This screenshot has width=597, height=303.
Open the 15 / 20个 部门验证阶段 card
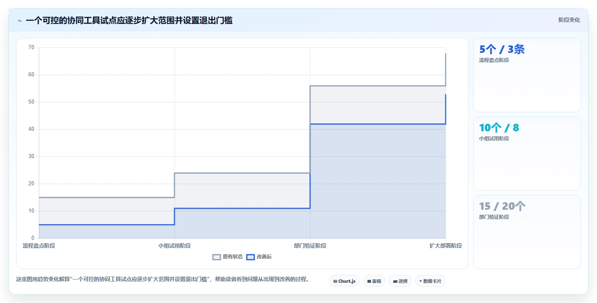(527, 232)
